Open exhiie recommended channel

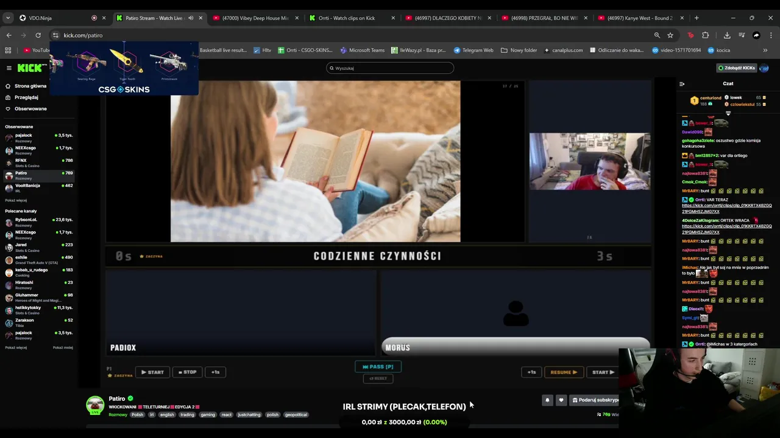(x=38, y=260)
